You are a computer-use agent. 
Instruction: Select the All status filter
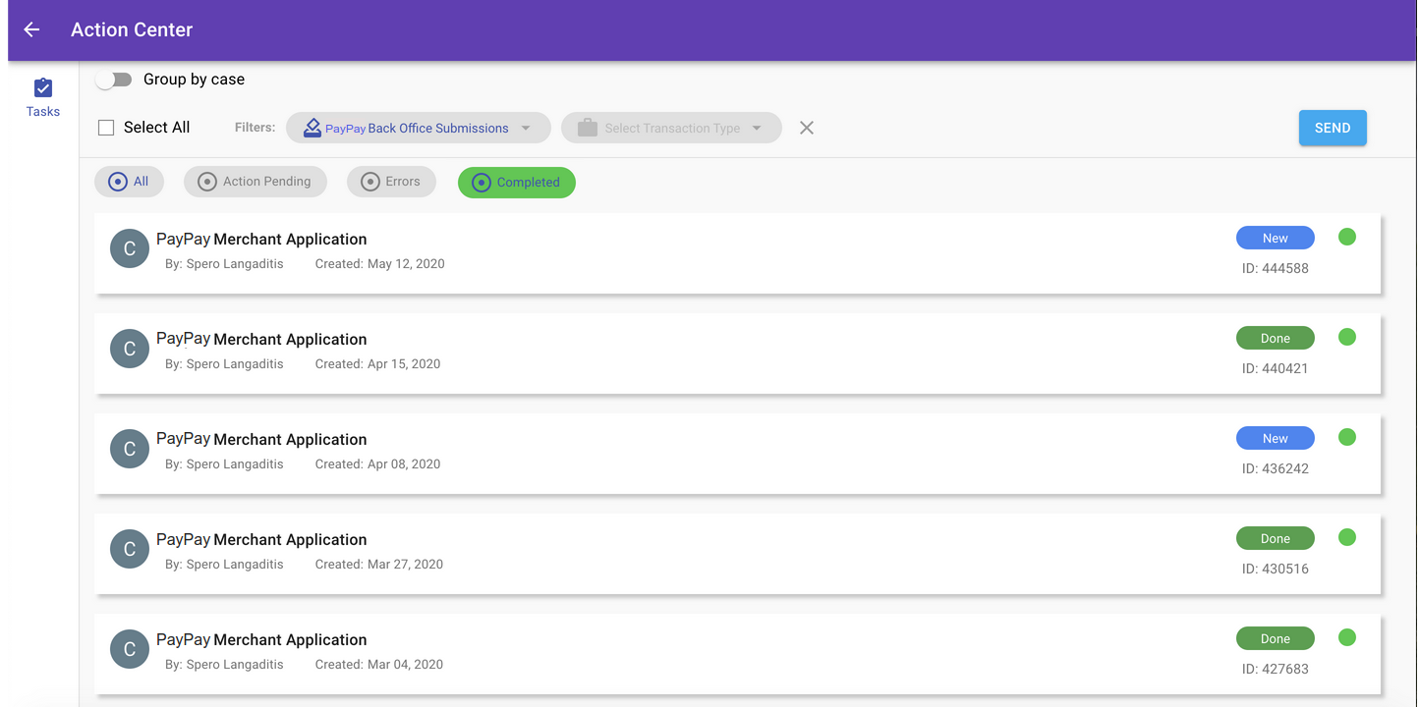click(x=130, y=182)
